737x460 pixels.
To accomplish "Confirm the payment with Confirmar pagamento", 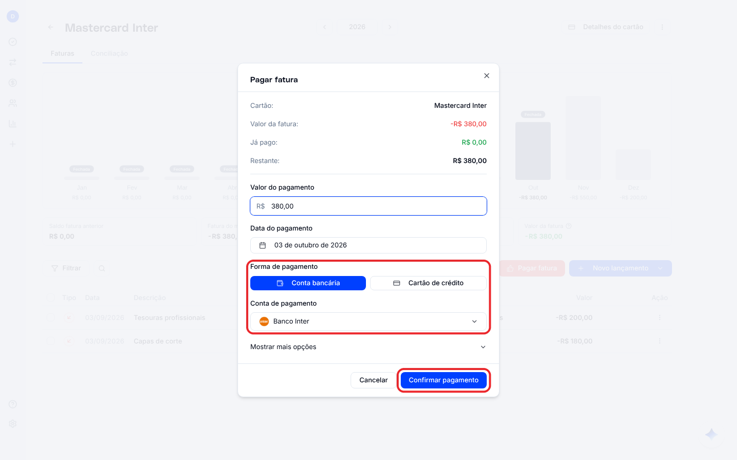I will point(444,380).
